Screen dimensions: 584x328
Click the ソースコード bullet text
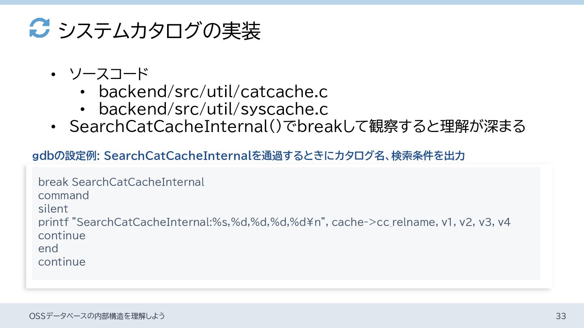click(x=108, y=74)
